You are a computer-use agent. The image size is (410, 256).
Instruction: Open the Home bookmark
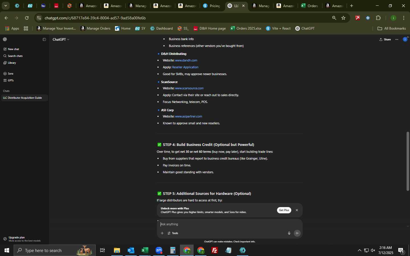(x=123, y=28)
